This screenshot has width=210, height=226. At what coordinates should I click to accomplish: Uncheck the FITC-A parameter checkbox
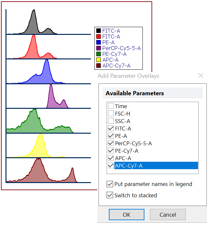[x=111, y=128]
